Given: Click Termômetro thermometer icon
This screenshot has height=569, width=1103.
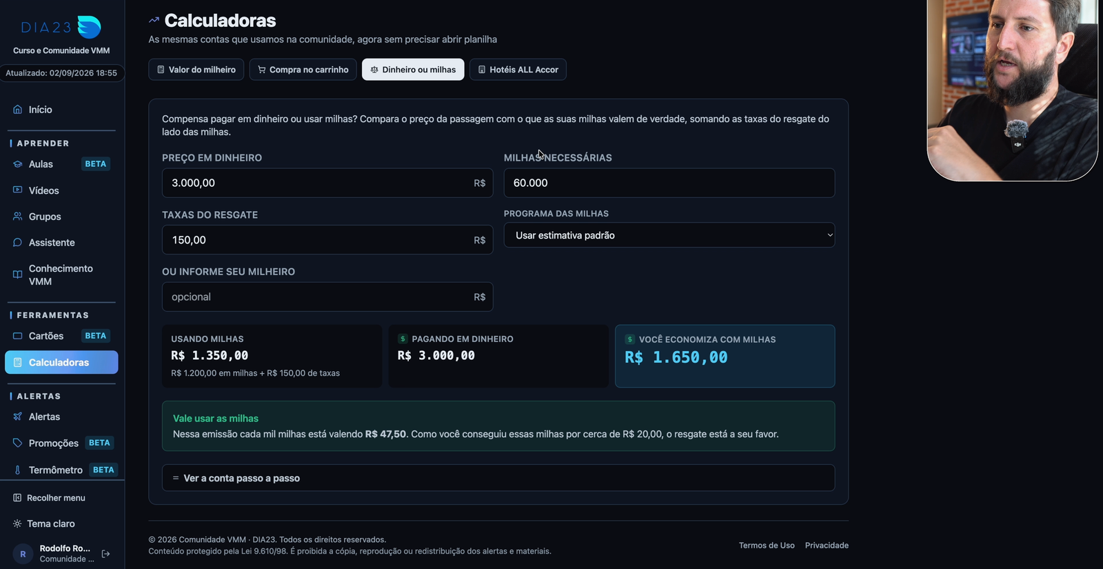Looking at the screenshot, I should (17, 470).
